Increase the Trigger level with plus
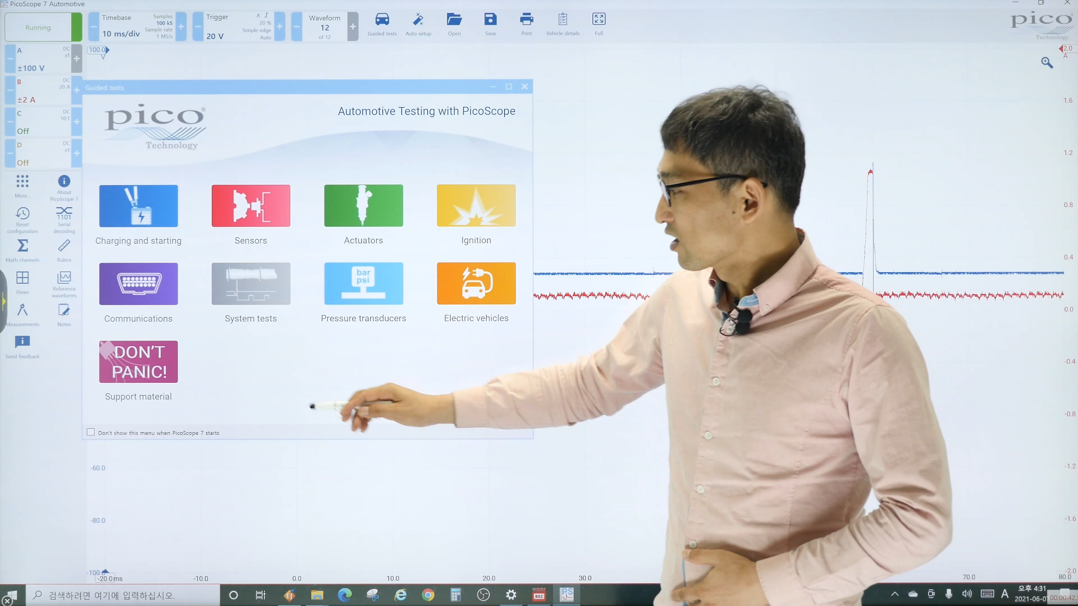The image size is (1078, 606). [280, 27]
